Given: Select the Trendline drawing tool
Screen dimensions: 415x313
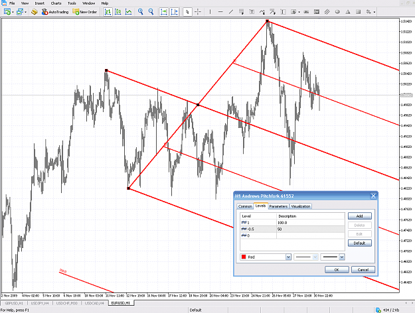Looking at the screenshot, I should [231, 12].
